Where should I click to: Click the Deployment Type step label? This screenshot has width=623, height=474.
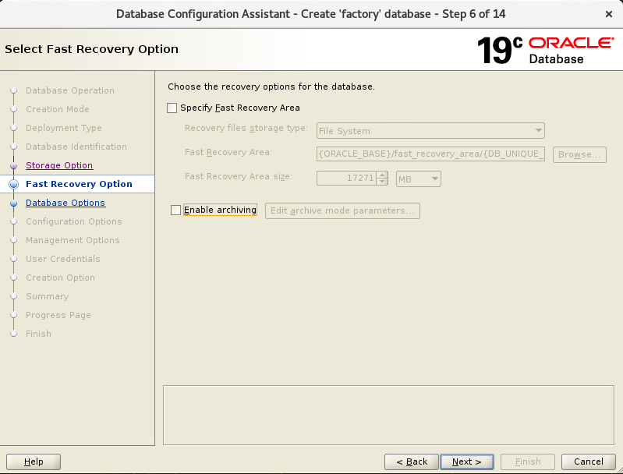[x=64, y=128]
